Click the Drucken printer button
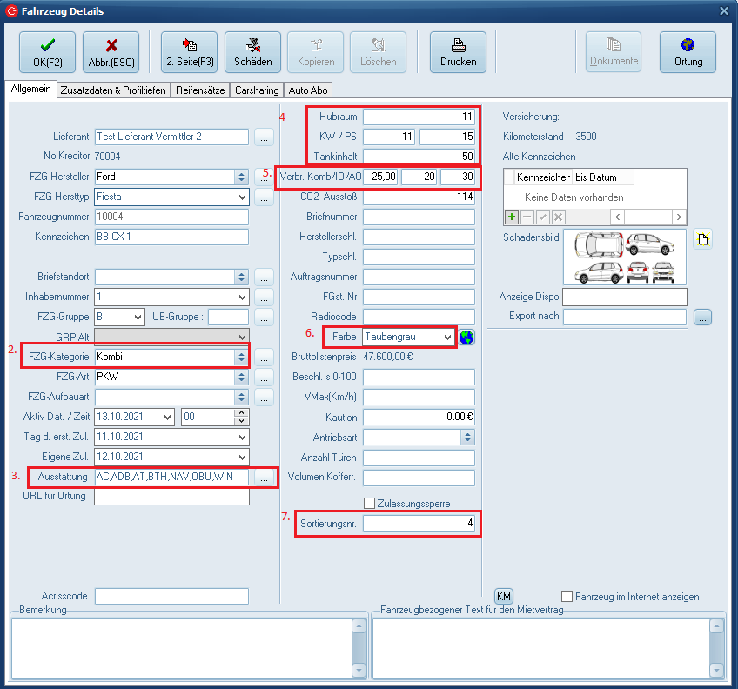Screen dimensions: 738x689 pos(458,52)
